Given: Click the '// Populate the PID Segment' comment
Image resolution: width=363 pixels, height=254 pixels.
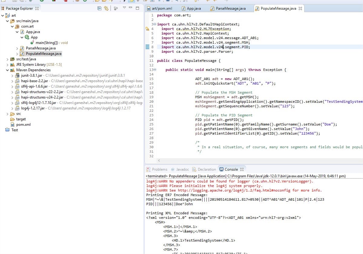Looking at the screenshot, I should 224,115.
